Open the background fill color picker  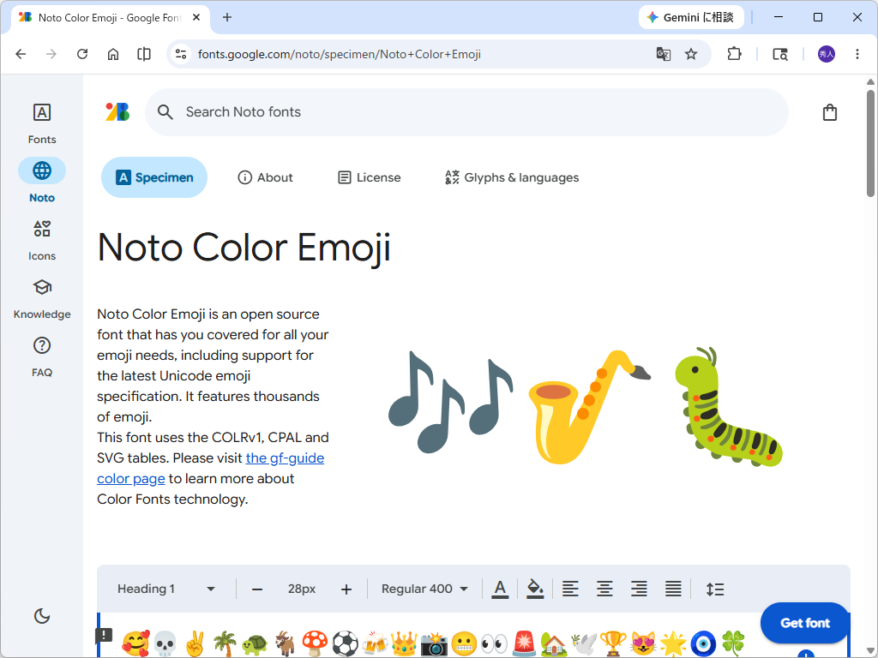click(x=535, y=589)
